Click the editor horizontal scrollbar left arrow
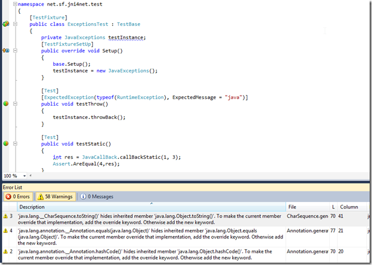 tap(29, 176)
